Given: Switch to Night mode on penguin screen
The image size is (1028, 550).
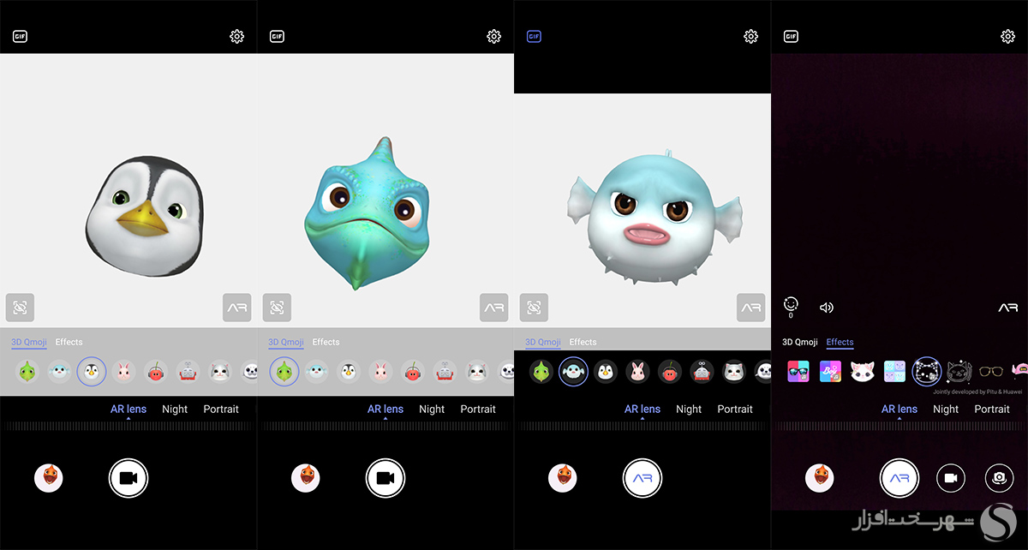Looking at the screenshot, I should click(175, 410).
